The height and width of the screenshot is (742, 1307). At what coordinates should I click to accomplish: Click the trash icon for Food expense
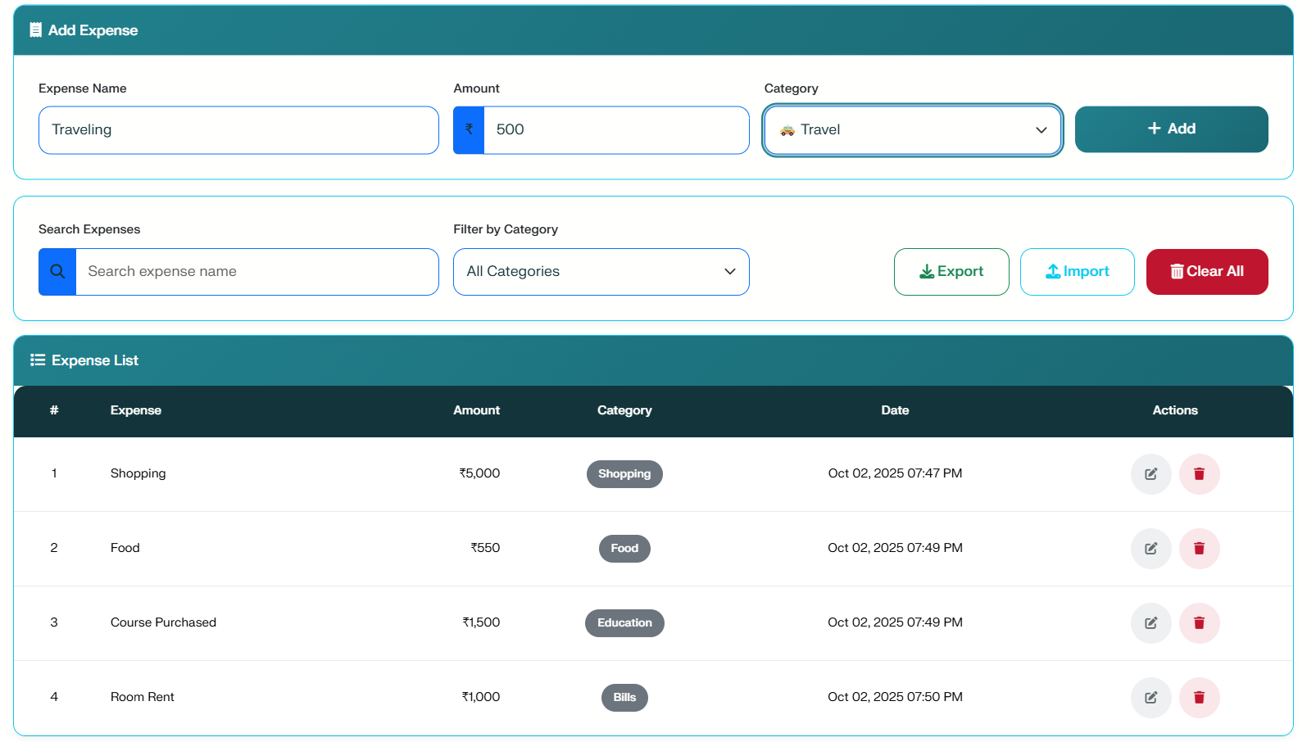[x=1199, y=549]
